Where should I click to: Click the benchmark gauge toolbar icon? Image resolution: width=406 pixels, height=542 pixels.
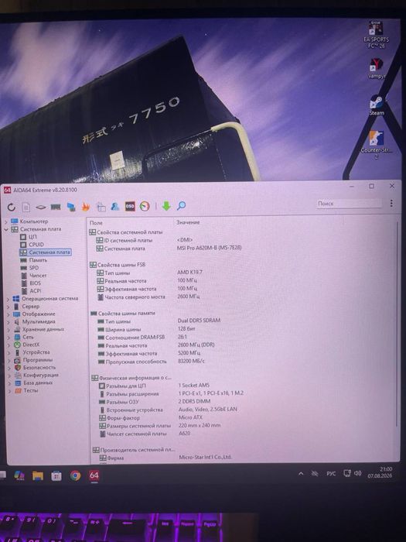[x=145, y=207]
